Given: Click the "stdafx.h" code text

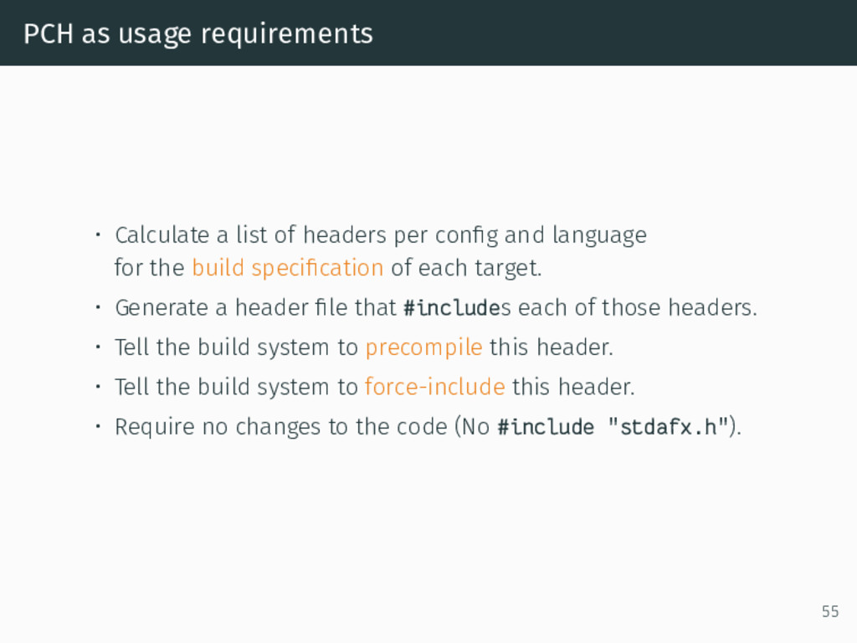Looking at the screenshot, I should (668, 426).
